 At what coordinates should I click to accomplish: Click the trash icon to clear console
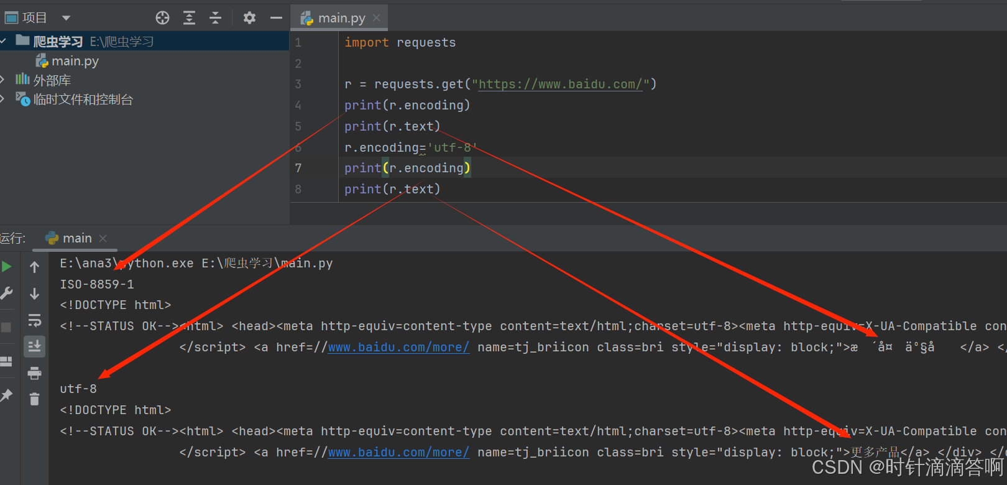pyautogui.click(x=34, y=399)
